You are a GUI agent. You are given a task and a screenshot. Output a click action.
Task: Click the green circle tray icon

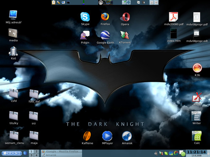183,154
